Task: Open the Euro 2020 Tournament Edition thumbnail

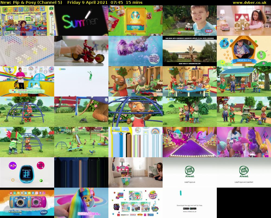Action: point(135,21)
